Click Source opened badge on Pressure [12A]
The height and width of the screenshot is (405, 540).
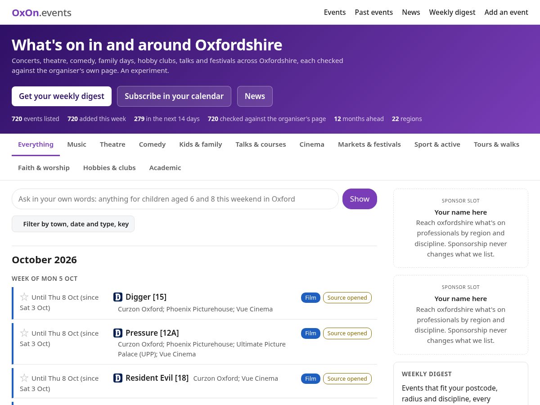point(347,333)
